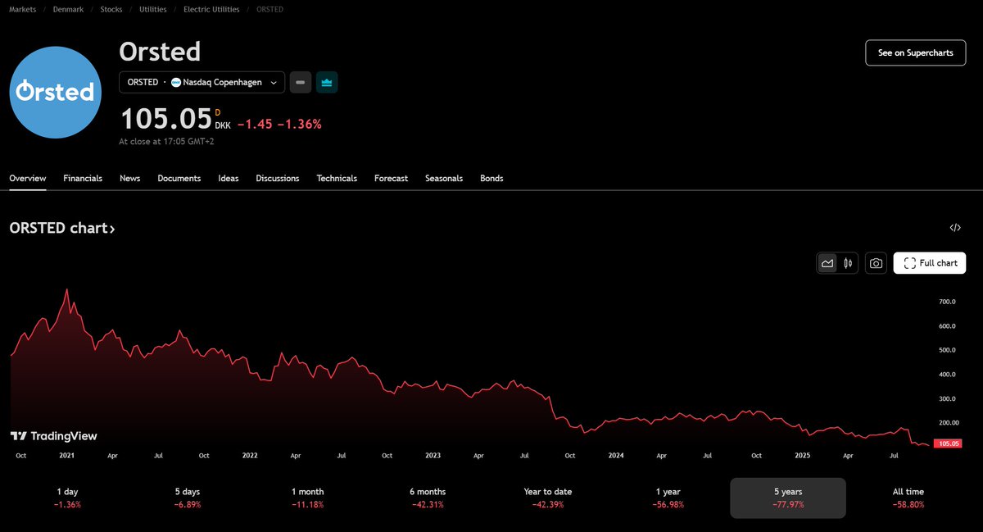Click the Orsted title heading
The width and height of the screenshot is (983, 532).
[160, 52]
